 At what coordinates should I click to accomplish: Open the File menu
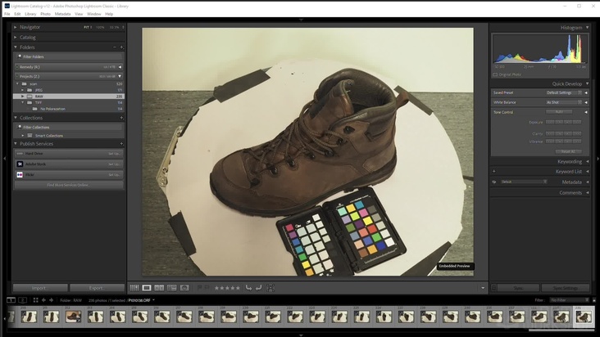click(x=7, y=14)
